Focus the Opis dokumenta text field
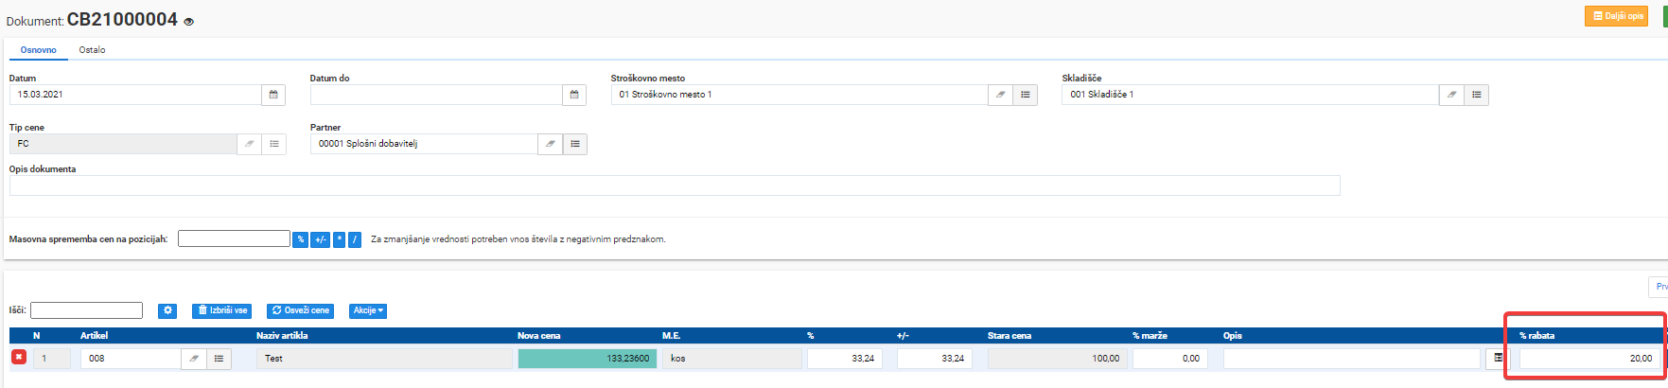The image size is (1668, 388). tap(675, 185)
